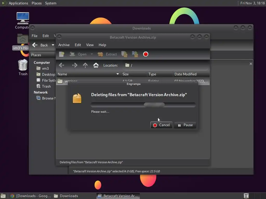Viewport: 266px width, 199px height.
Task: Click the add files to archive icon
Action: coord(124,54)
